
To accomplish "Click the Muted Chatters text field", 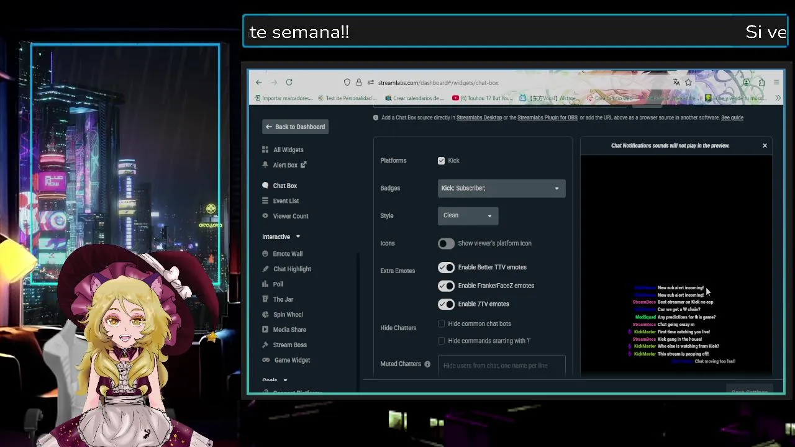I will [x=501, y=365].
